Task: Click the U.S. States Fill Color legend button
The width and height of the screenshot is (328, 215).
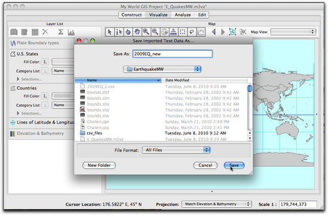Action: click(45, 62)
